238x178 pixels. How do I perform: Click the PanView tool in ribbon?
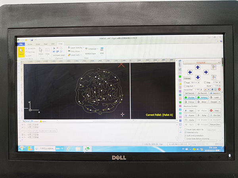[x=30, y=52]
